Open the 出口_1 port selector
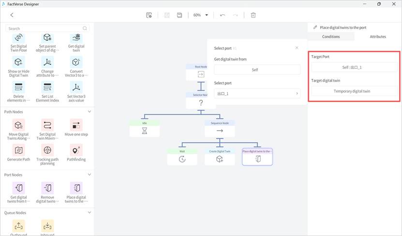Viewport: 402px width, 236px height. [x=257, y=93]
